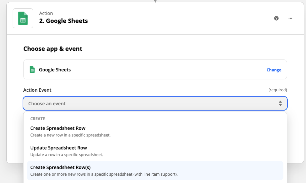
Task: Click the Choose app & event heading
Action: pos(53,49)
